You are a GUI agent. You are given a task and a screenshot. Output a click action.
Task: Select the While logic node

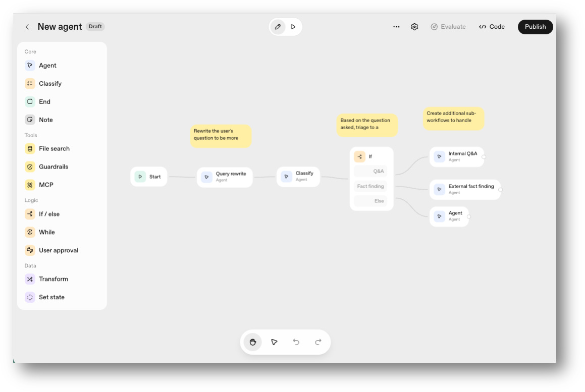click(46, 233)
